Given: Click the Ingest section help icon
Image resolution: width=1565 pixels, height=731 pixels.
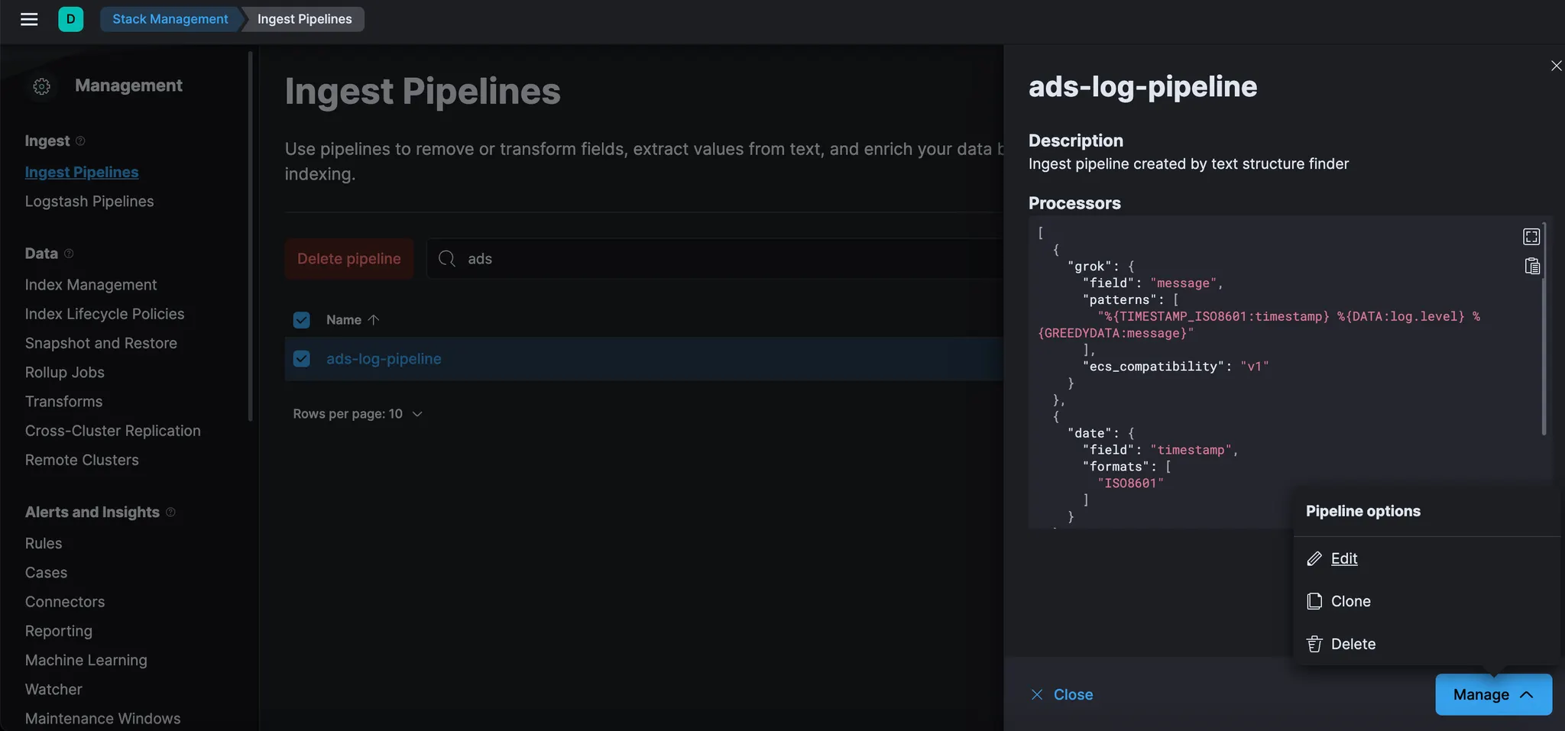Looking at the screenshot, I should pyautogui.click(x=80, y=141).
